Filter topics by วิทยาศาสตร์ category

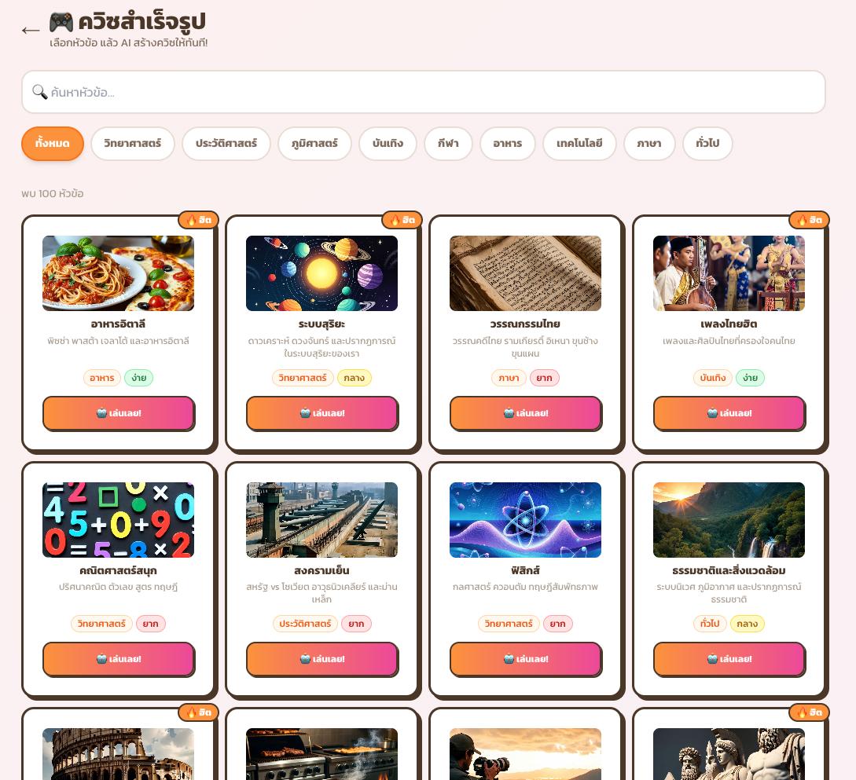click(x=133, y=144)
